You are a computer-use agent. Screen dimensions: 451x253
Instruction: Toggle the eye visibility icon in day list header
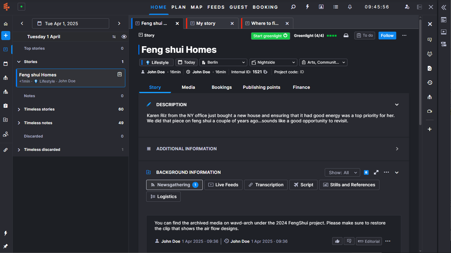[x=124, y=37]
